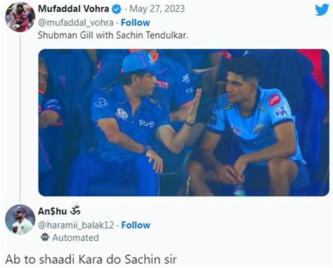Visit the @mufaddal_vohra handle link
The image size is (333, 268).
[76, 23]
